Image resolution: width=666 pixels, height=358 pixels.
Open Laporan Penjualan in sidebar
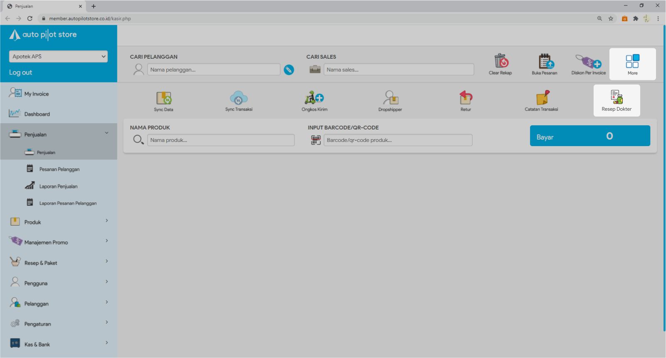58,186
